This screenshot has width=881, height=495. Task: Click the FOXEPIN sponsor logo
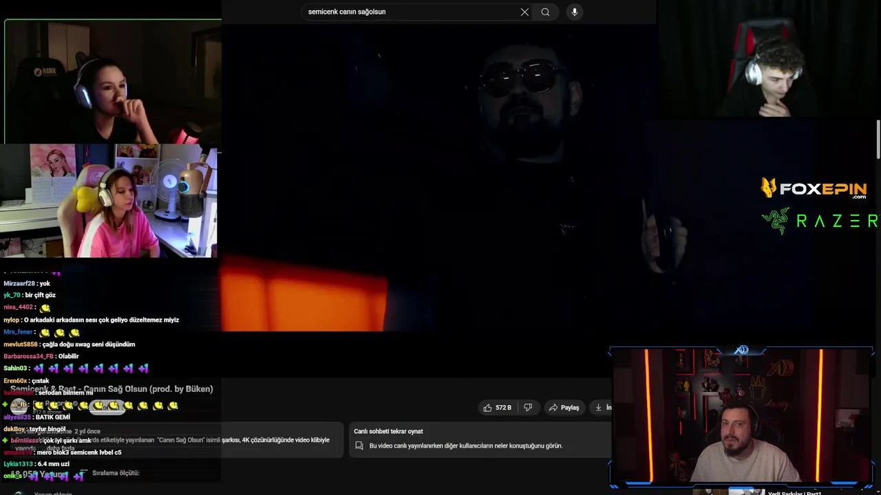pyautogui.click(x=814, y=188)
